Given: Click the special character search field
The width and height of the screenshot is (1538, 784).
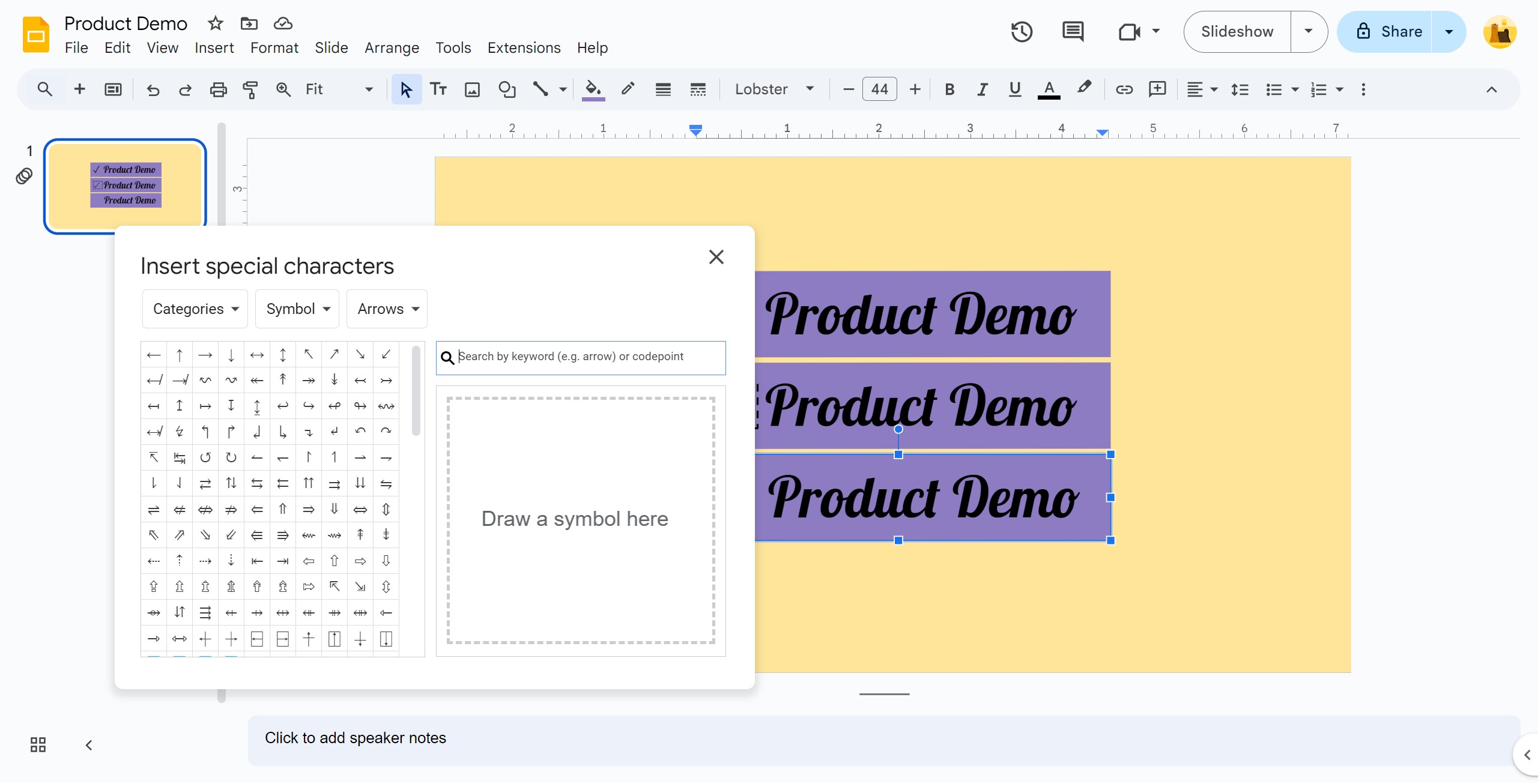Looking at the screenshot, I should point(581,358).
